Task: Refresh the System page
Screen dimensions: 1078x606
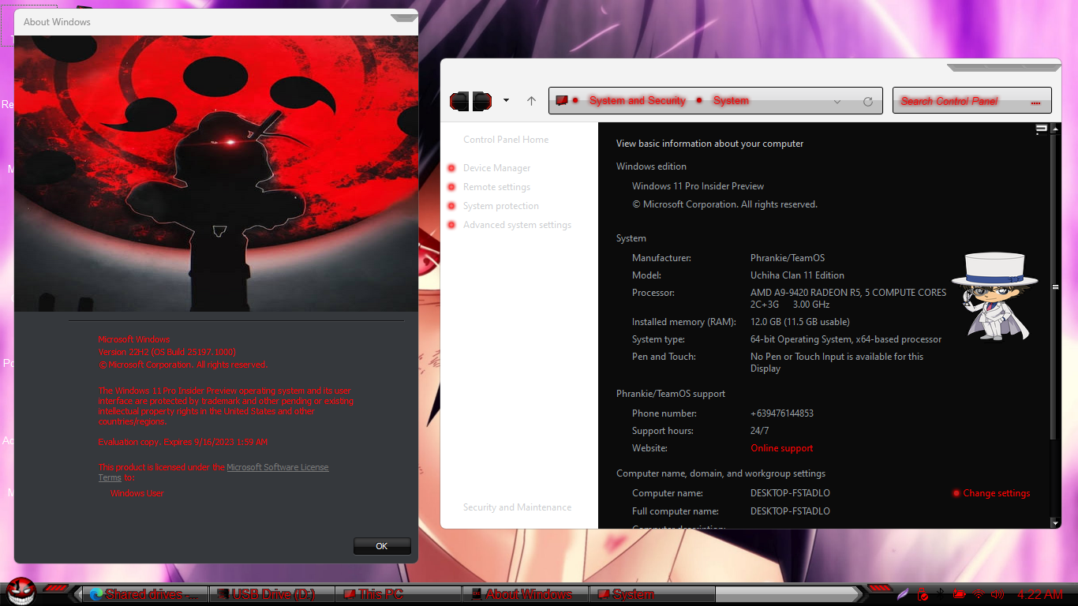Action: point(868,101)
